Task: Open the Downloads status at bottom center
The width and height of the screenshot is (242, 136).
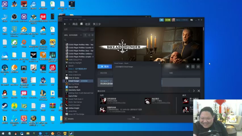Action: click(x=133, y=118)
